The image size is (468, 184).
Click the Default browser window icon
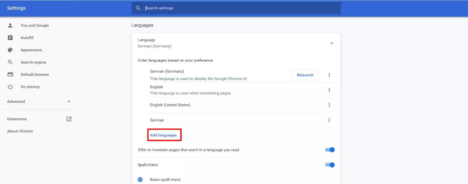[x=10, y=74]
